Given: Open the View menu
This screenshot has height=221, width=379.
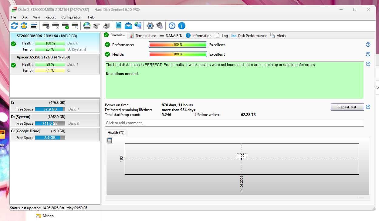Looking at the screenshot, I should (36, 17).
